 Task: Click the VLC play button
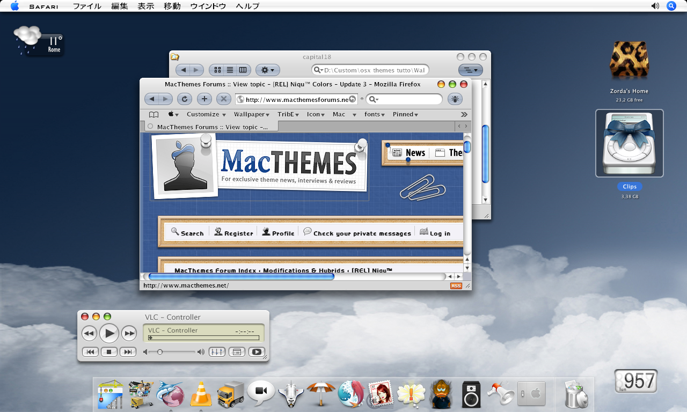point(109,333)
